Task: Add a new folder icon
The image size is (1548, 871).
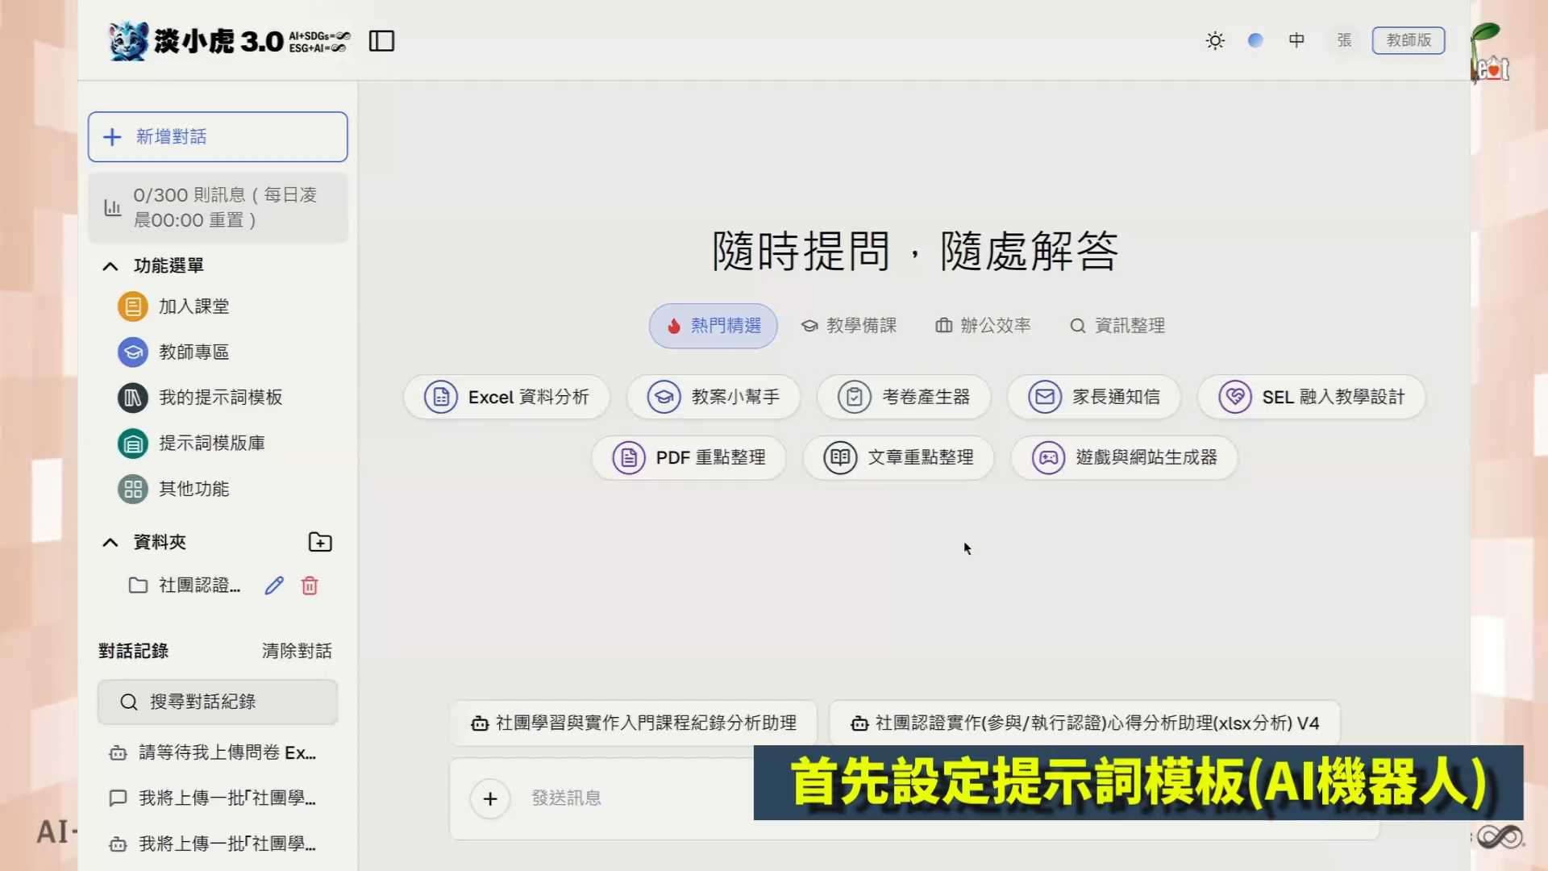Action: coord(320,543)
